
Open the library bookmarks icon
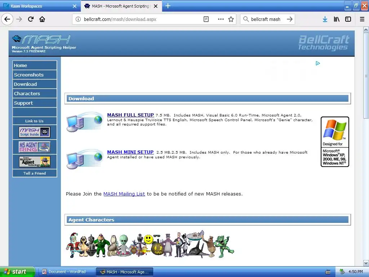[337, 19]
